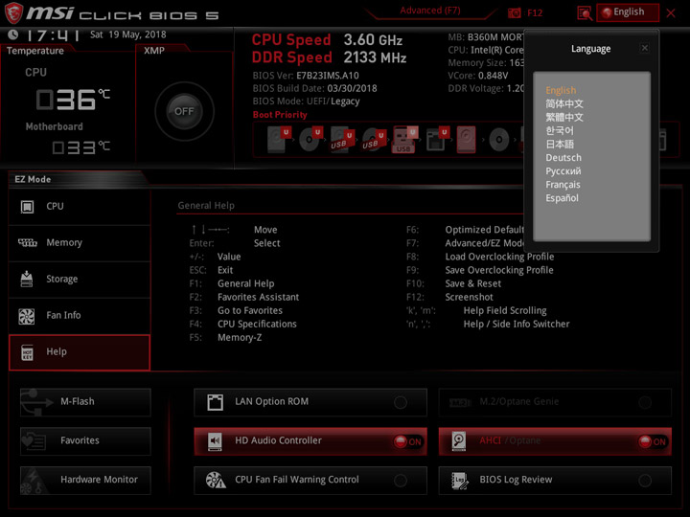Click the BIOS Log Review icon

coord(460,480)
